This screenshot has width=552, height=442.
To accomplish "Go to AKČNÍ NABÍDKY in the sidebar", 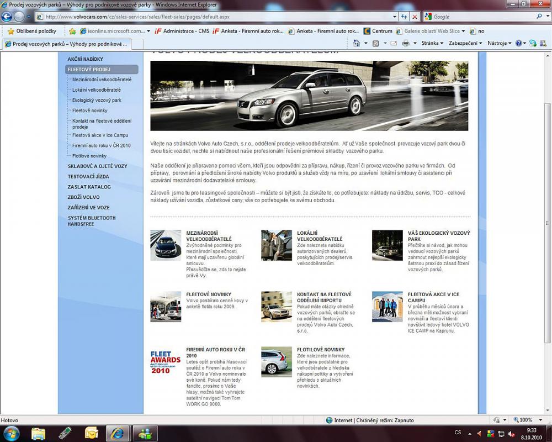I will tap(86, 59).
